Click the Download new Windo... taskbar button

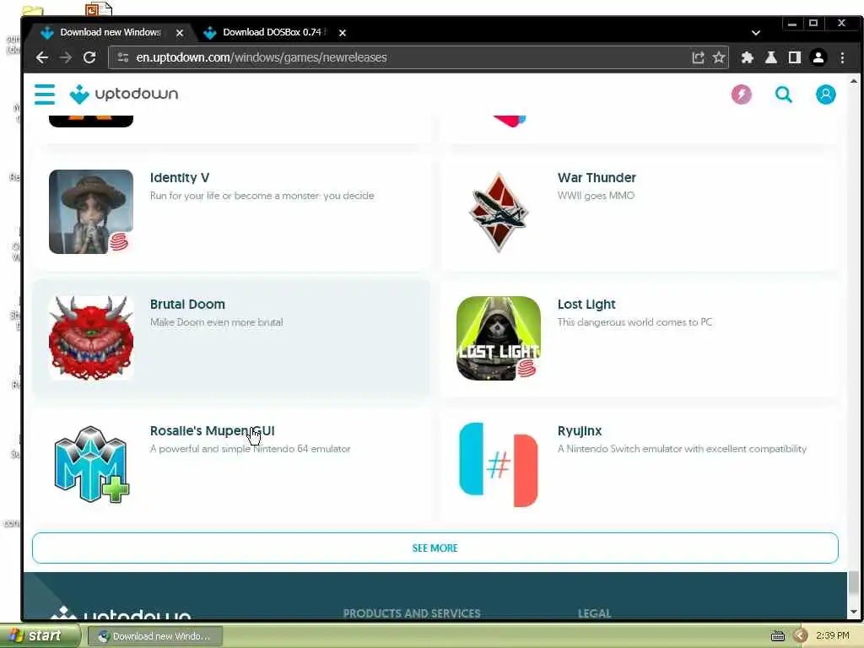[x=155, y=636]
